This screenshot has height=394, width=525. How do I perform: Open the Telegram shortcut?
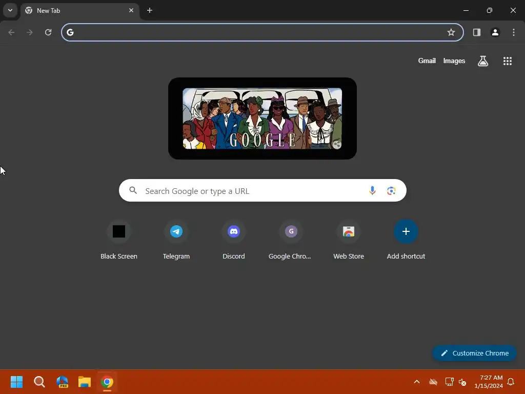click(x=176, y=241)
